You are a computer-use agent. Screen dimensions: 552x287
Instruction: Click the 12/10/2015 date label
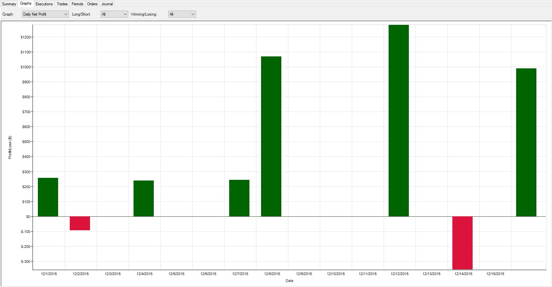pos(336,274)
